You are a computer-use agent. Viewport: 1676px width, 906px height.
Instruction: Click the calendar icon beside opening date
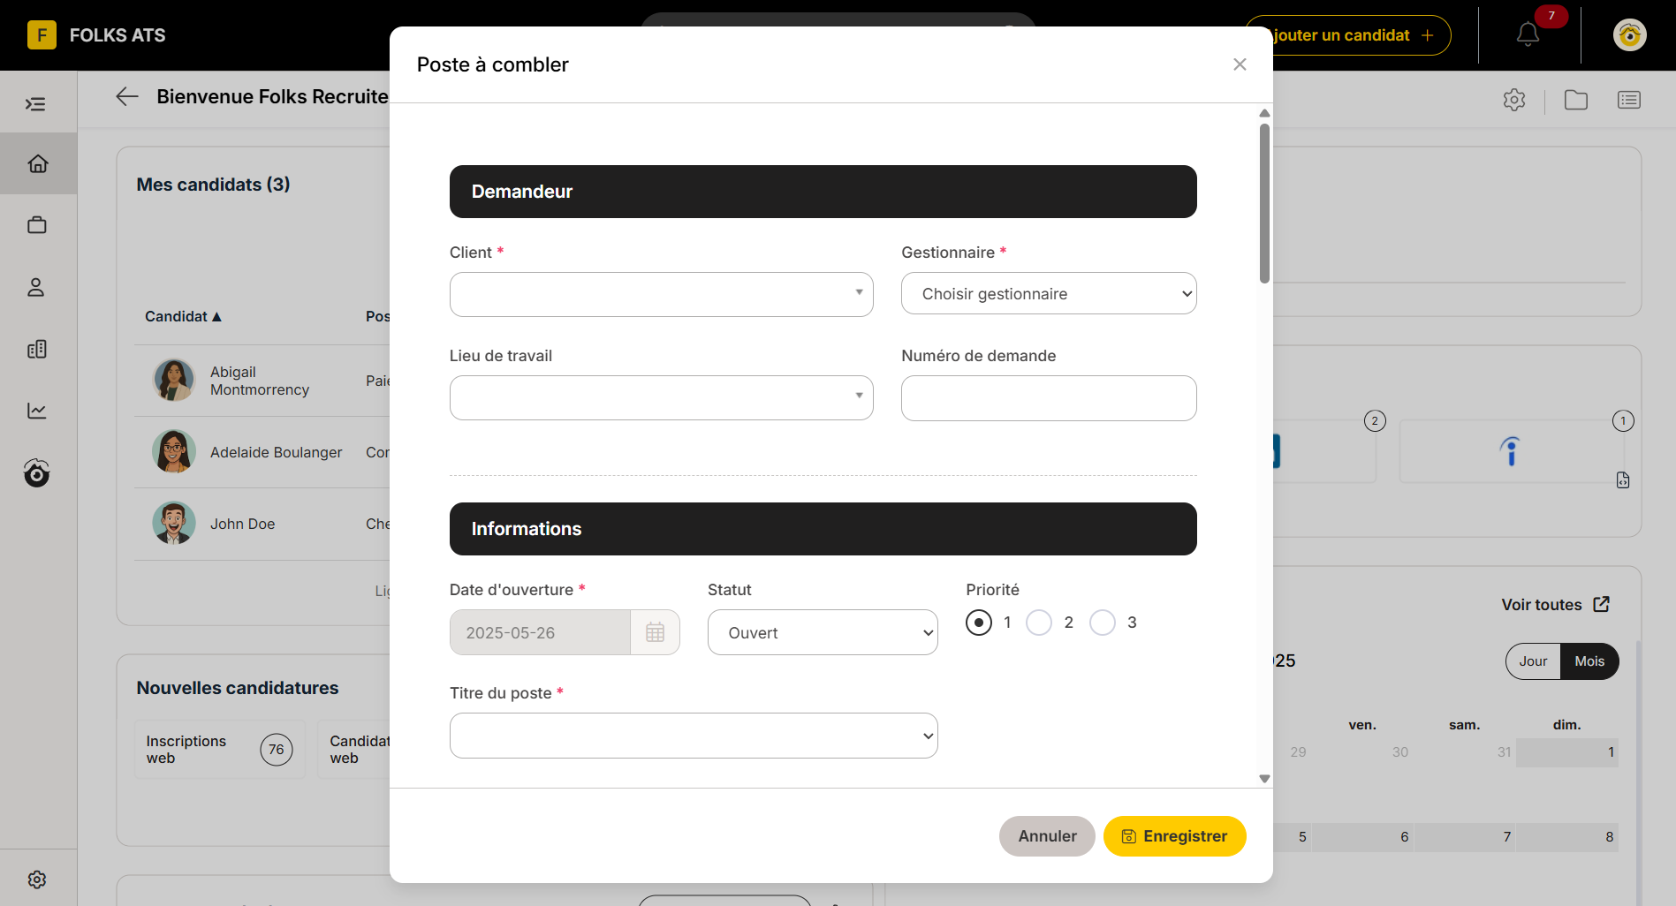coord(655,632)
